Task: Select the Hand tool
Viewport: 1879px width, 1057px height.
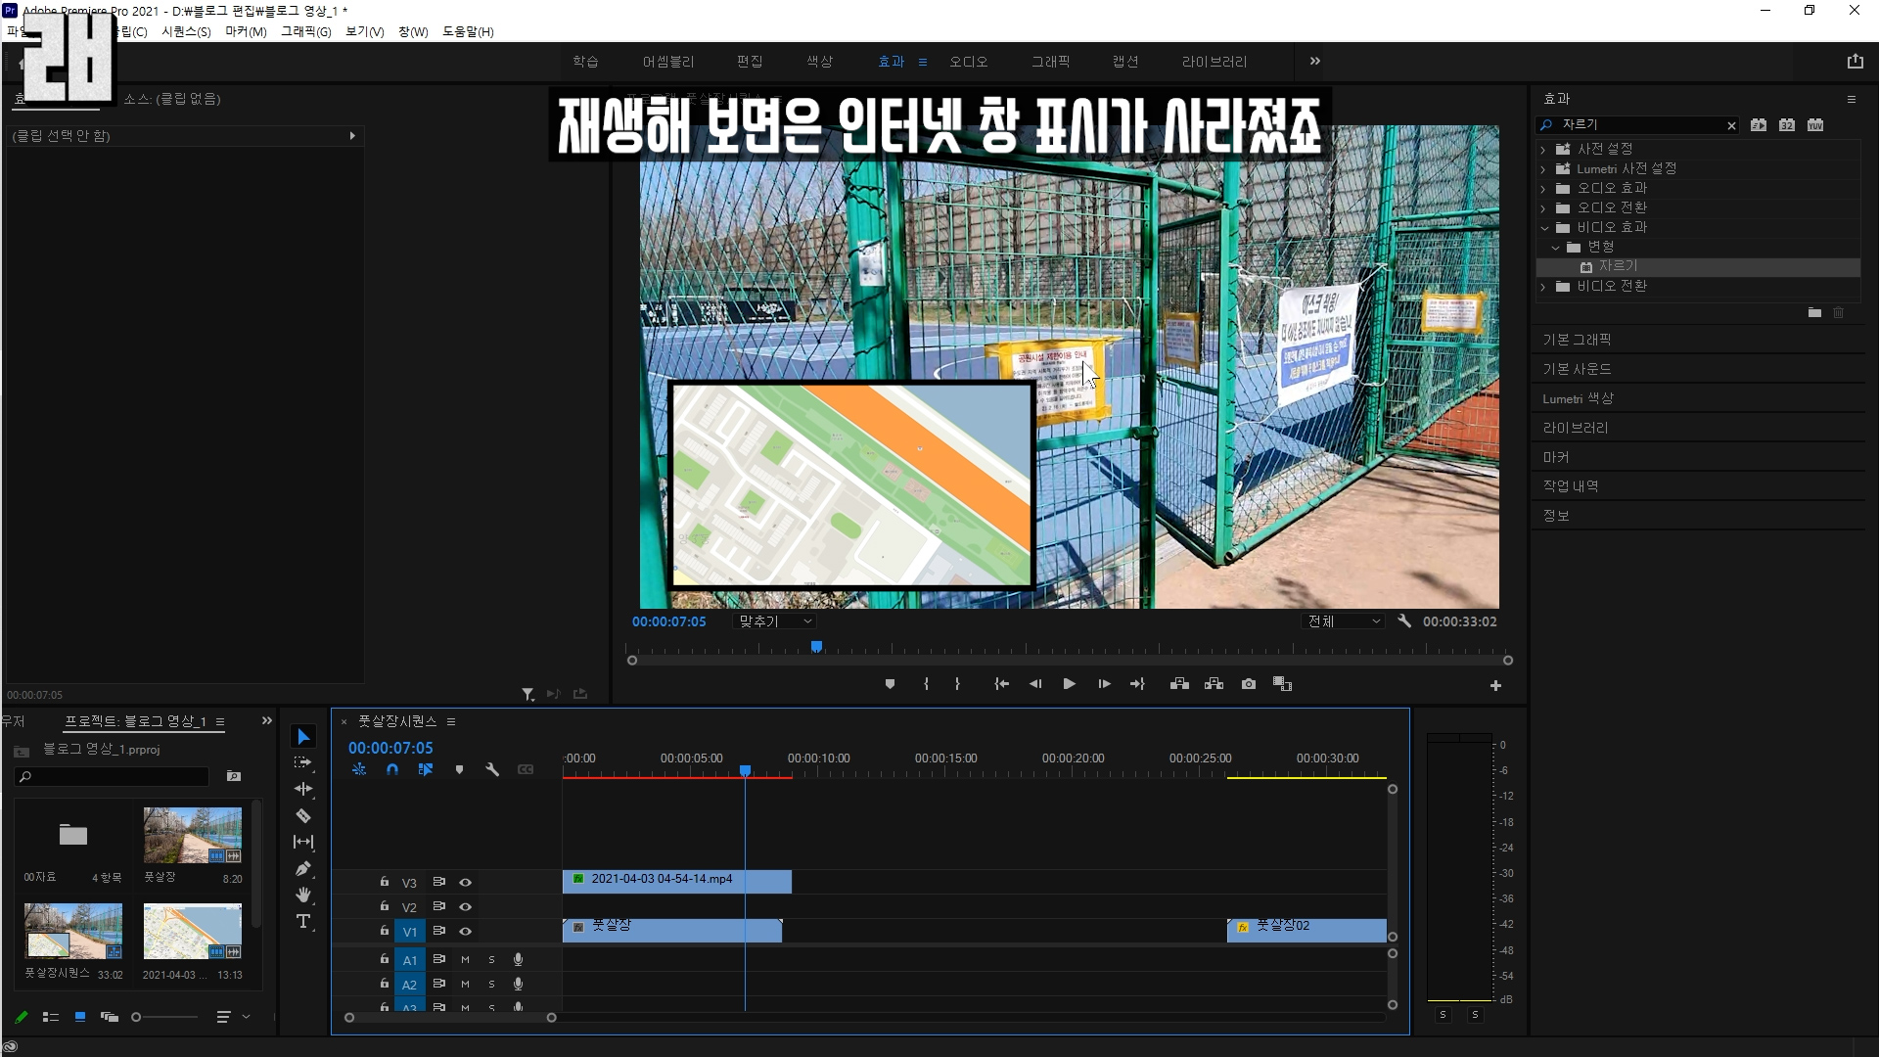Action: [x=303, y=895]
